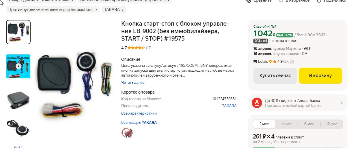Click the В корзину button
353x148 pixels.
320,76
